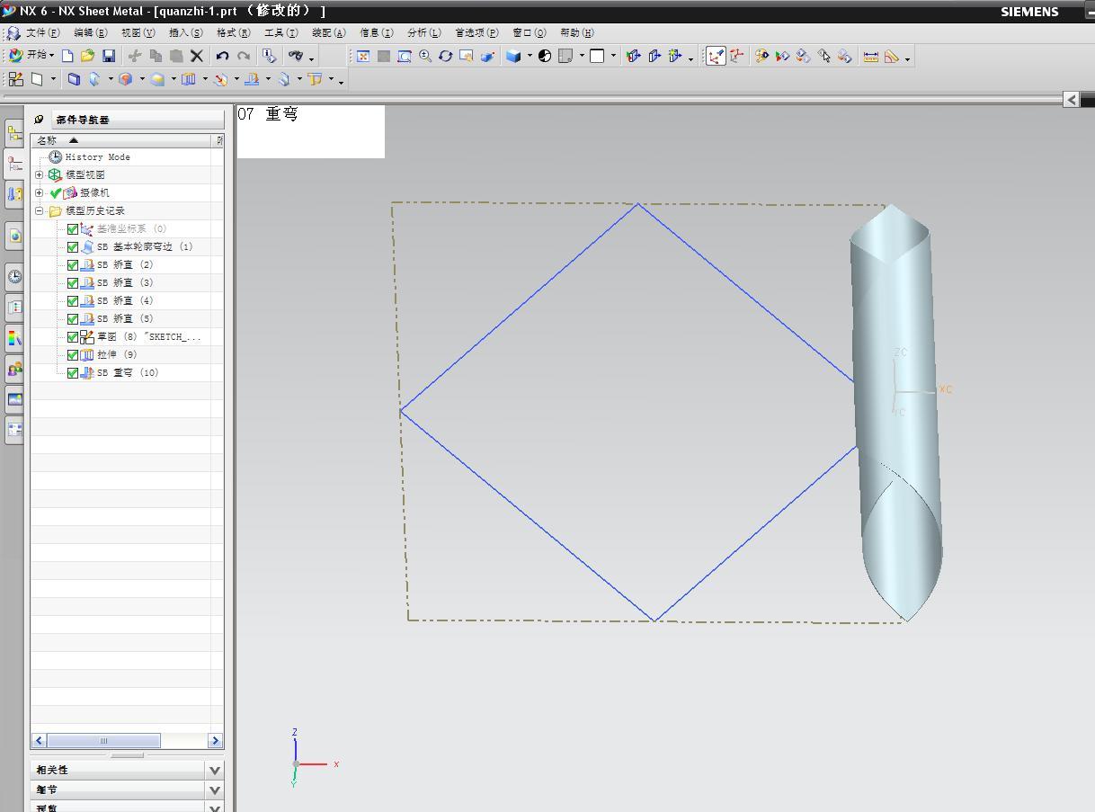Open the 窗口(O) menu
The width and height of the screenshot is (1095, 812).
point(530,32)
